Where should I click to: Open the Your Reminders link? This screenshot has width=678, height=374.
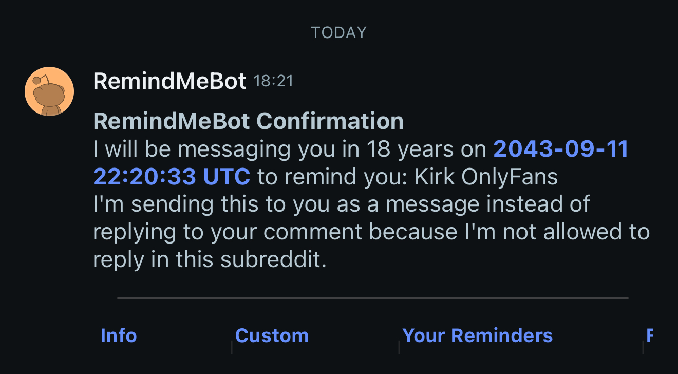click(x=477, y=335)
